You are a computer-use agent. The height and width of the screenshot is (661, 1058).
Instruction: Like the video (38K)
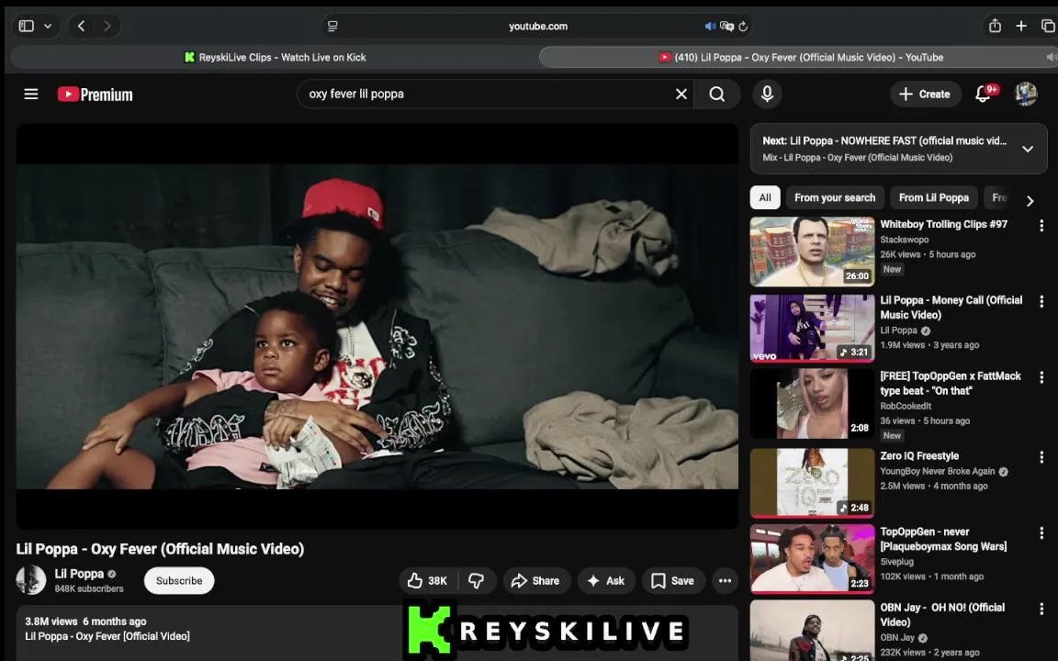tap(428, 581)
